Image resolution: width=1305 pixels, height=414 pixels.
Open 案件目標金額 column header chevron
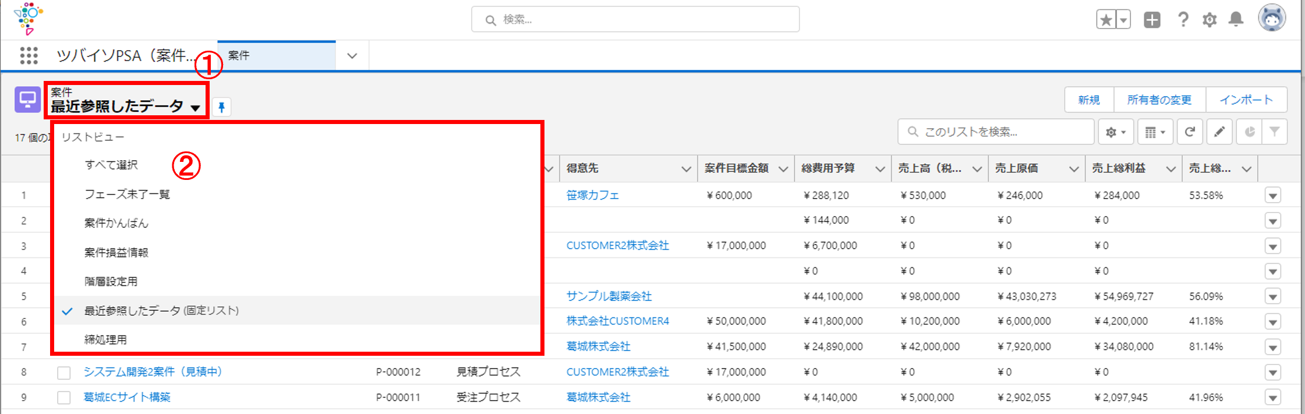coord(783,169)
